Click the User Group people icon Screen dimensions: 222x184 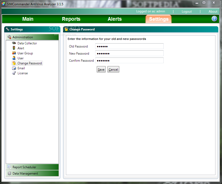coord(14,53)
